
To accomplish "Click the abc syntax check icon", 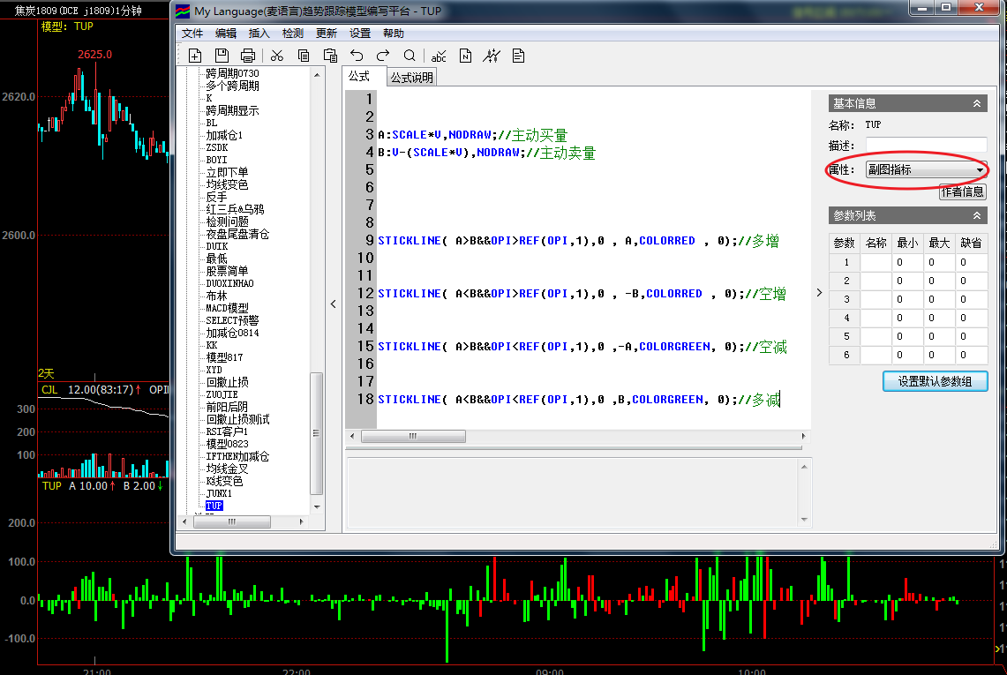I will (x=439, y=56).
